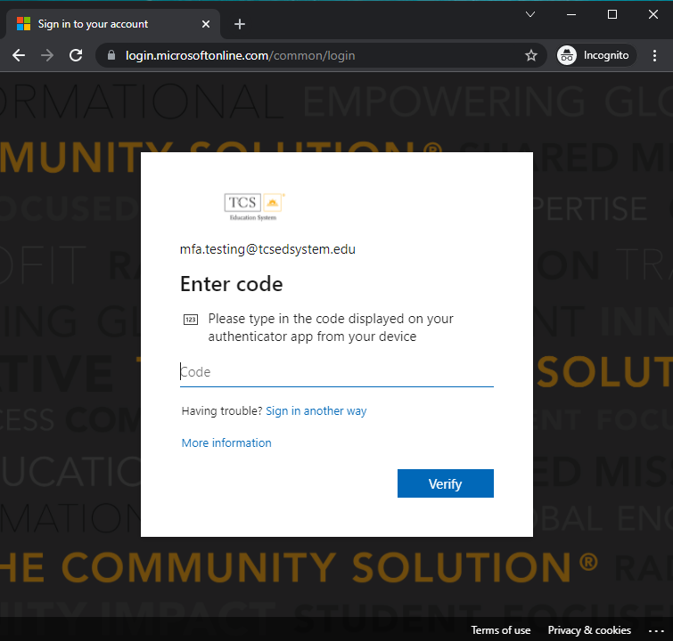673x641 pixels.
Task: View site security lock info
Action: pyautogui.click(x=111, y=55)
